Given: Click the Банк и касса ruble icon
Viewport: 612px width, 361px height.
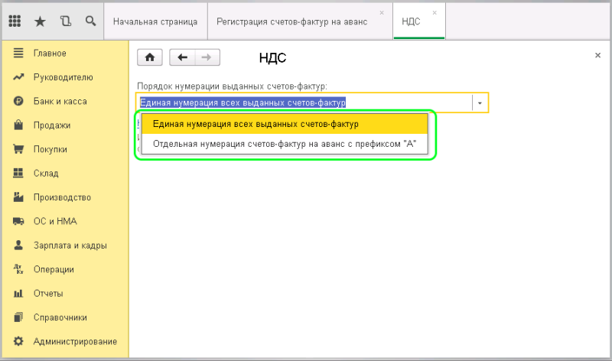Looking at the screenshot, I should (18, 101).
